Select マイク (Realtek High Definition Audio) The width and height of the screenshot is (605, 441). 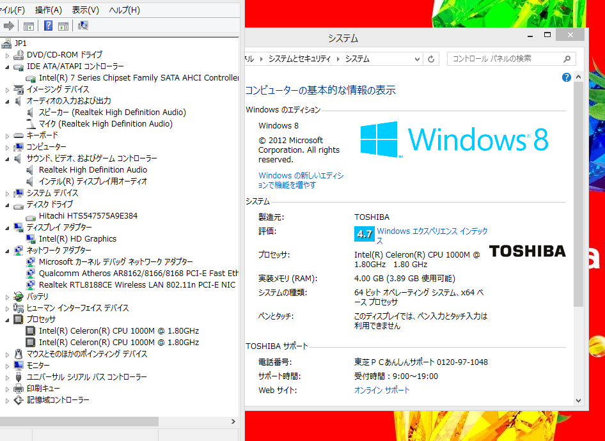pos(106,124)
